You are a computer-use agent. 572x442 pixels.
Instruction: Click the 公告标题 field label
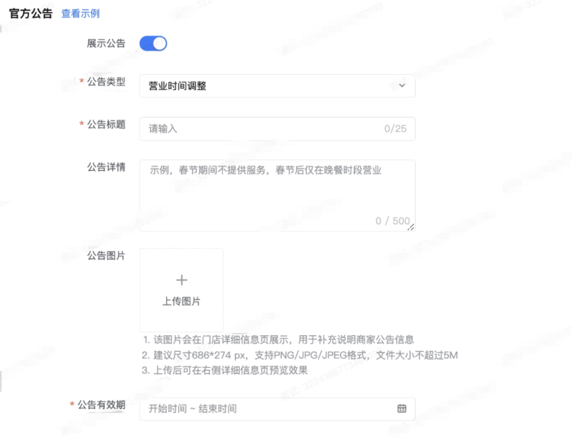point(106,124)
